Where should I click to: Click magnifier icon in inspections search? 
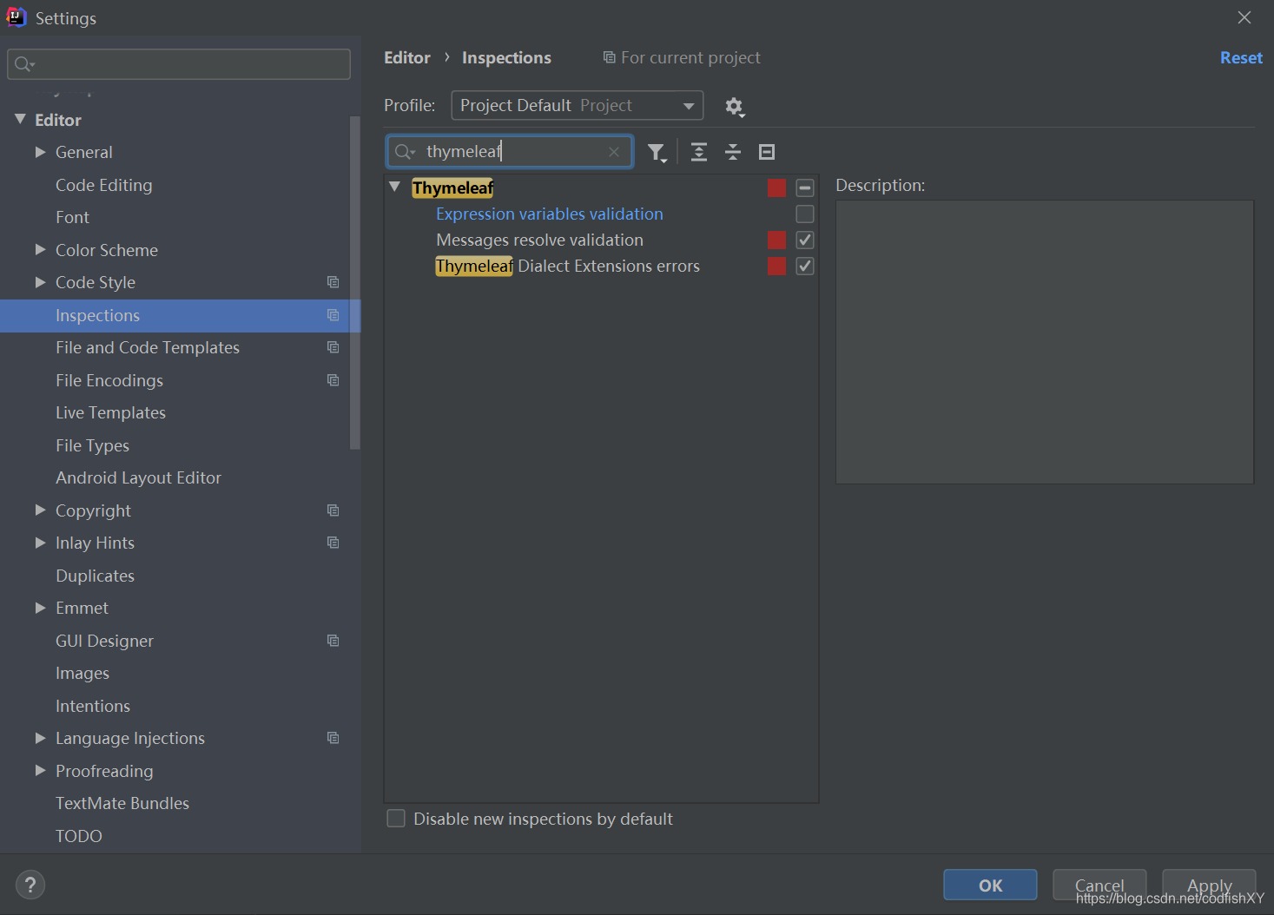404,152
